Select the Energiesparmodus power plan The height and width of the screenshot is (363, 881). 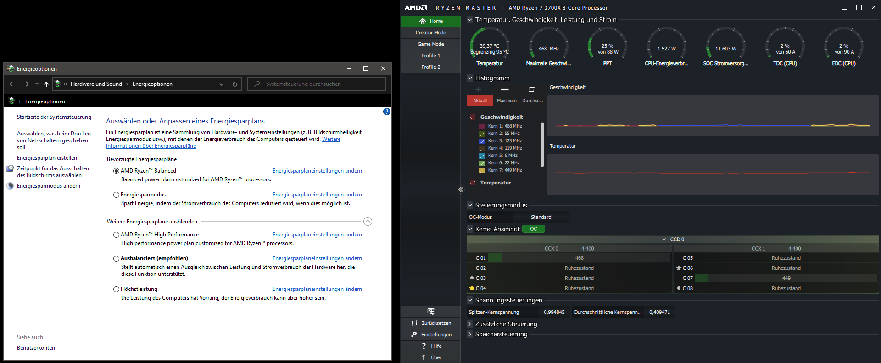coord(116,195)
